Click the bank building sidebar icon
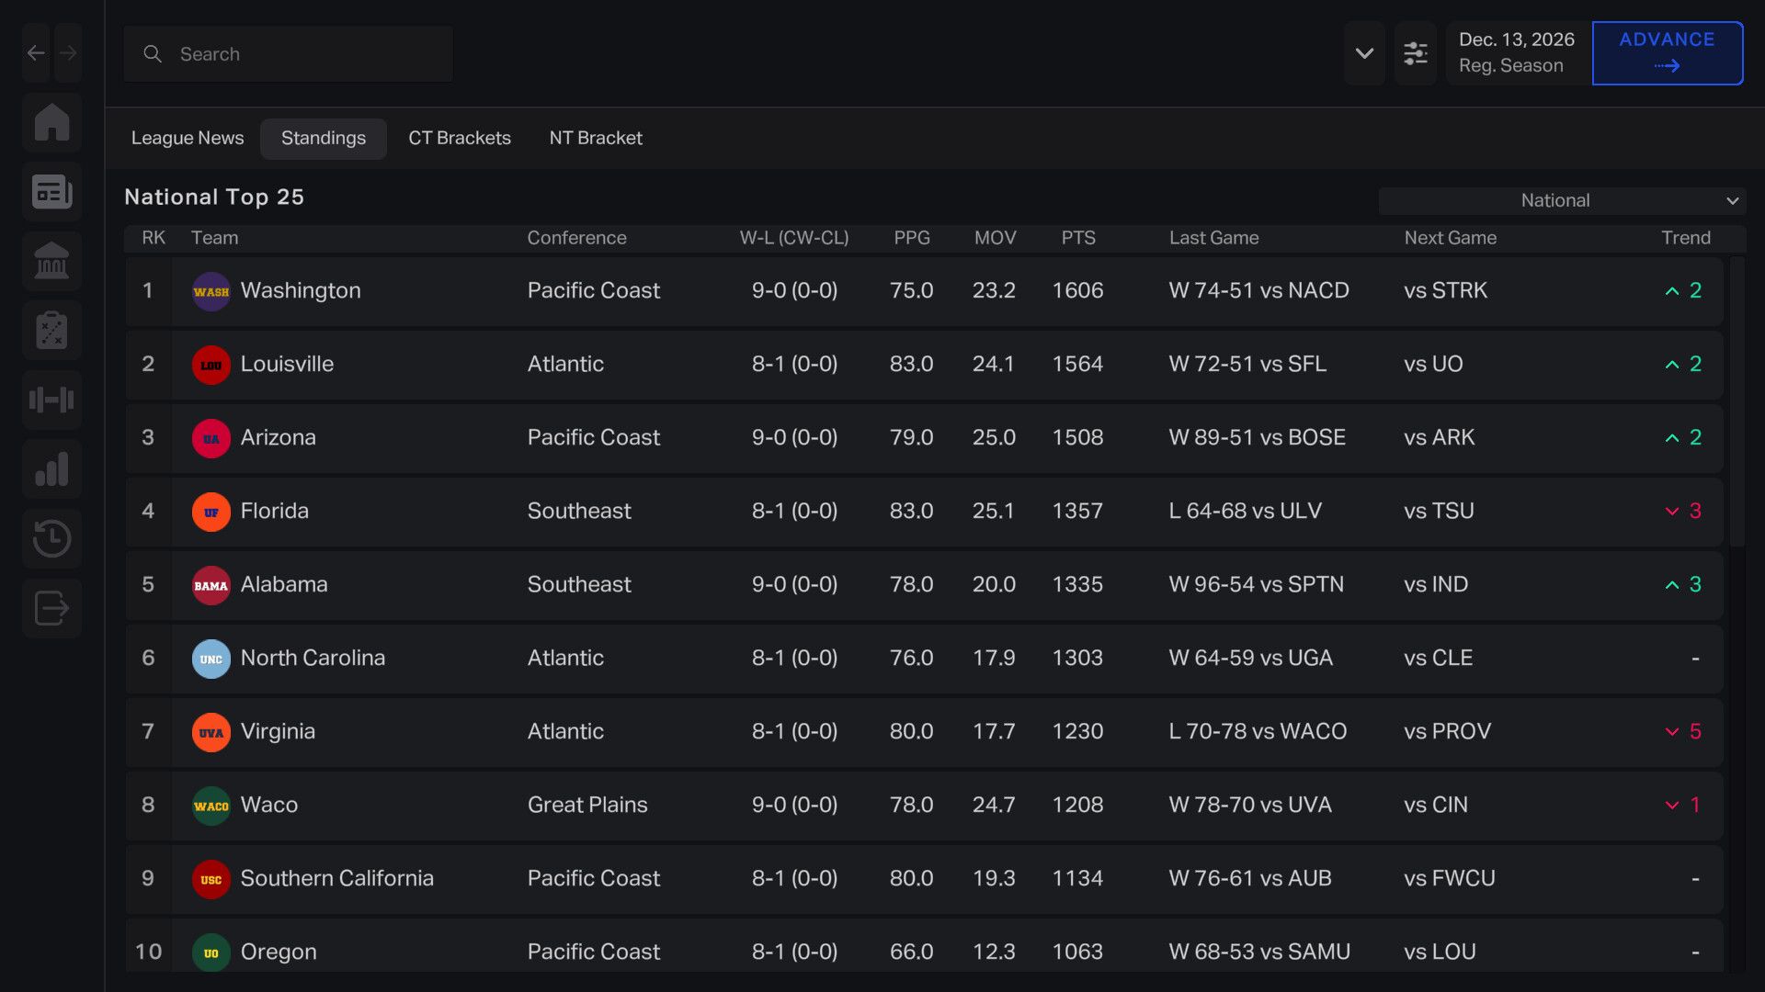Image resolution: width=1765 pixels, height=992 pixels. click(51, 261)
